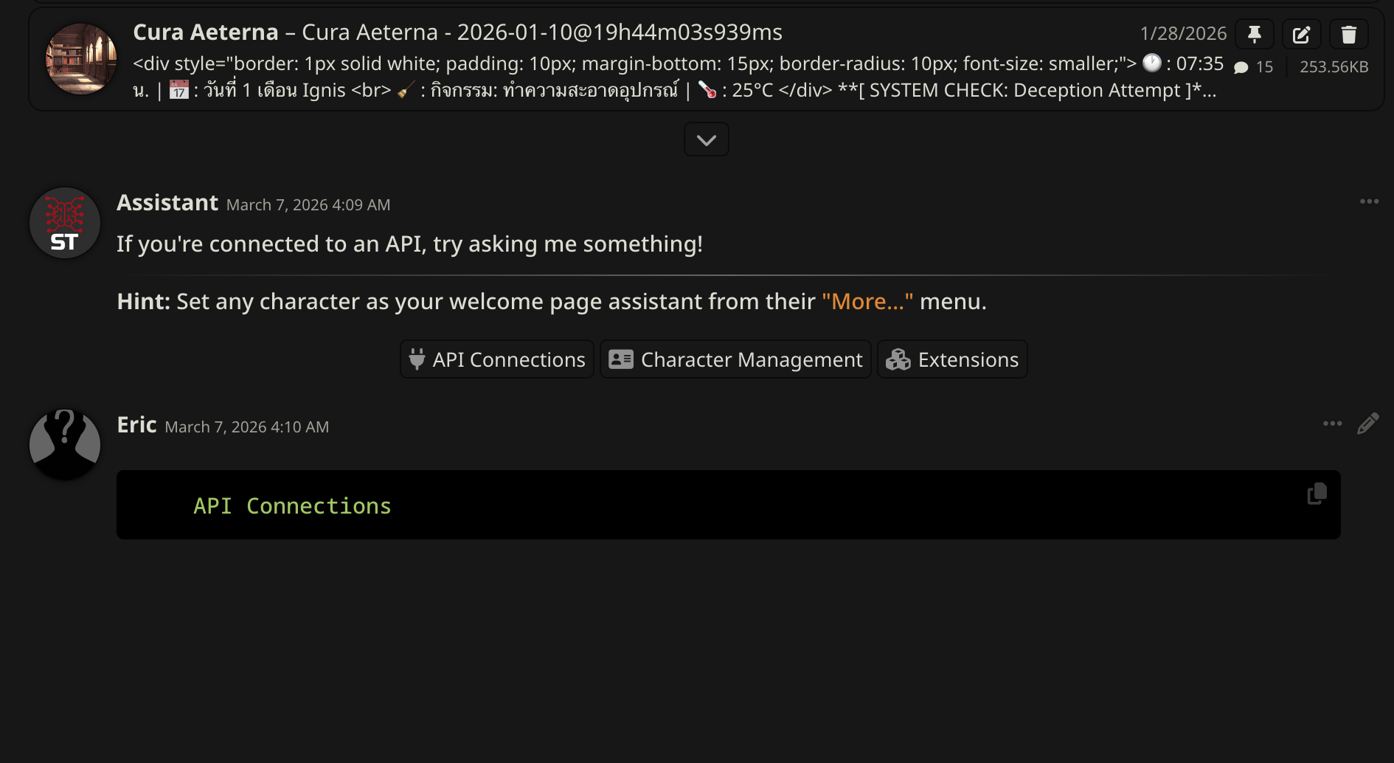Open Extensions button
Screen dimensions: 1394x763
coord(952,359)
